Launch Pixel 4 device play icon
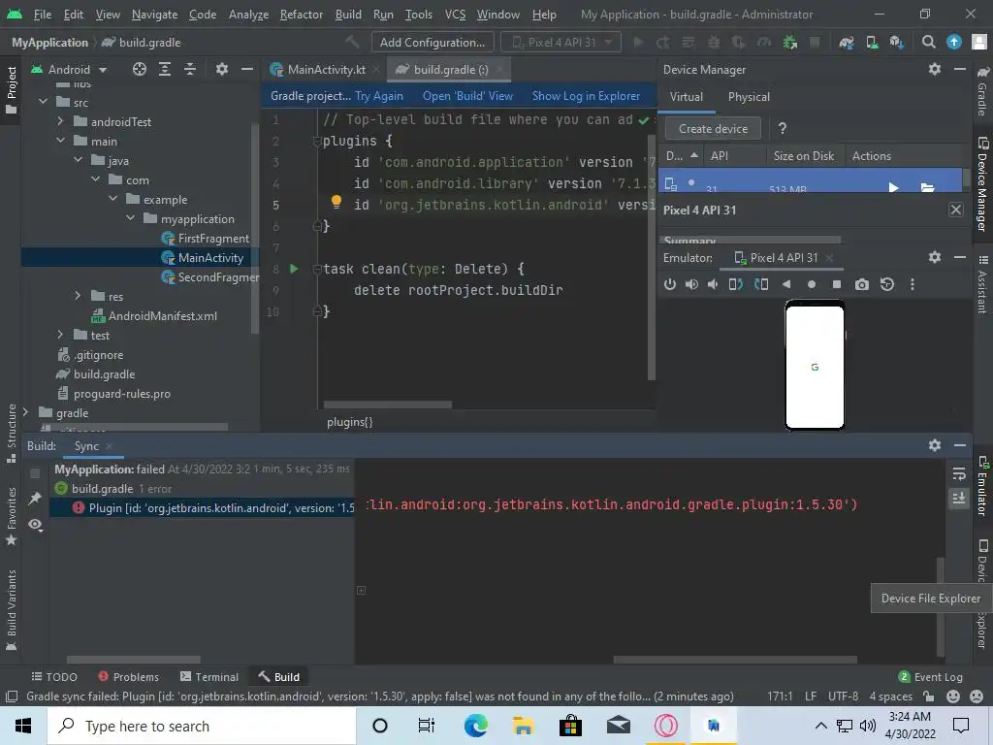This screenshot has width=993, height=745. (893, 187)
